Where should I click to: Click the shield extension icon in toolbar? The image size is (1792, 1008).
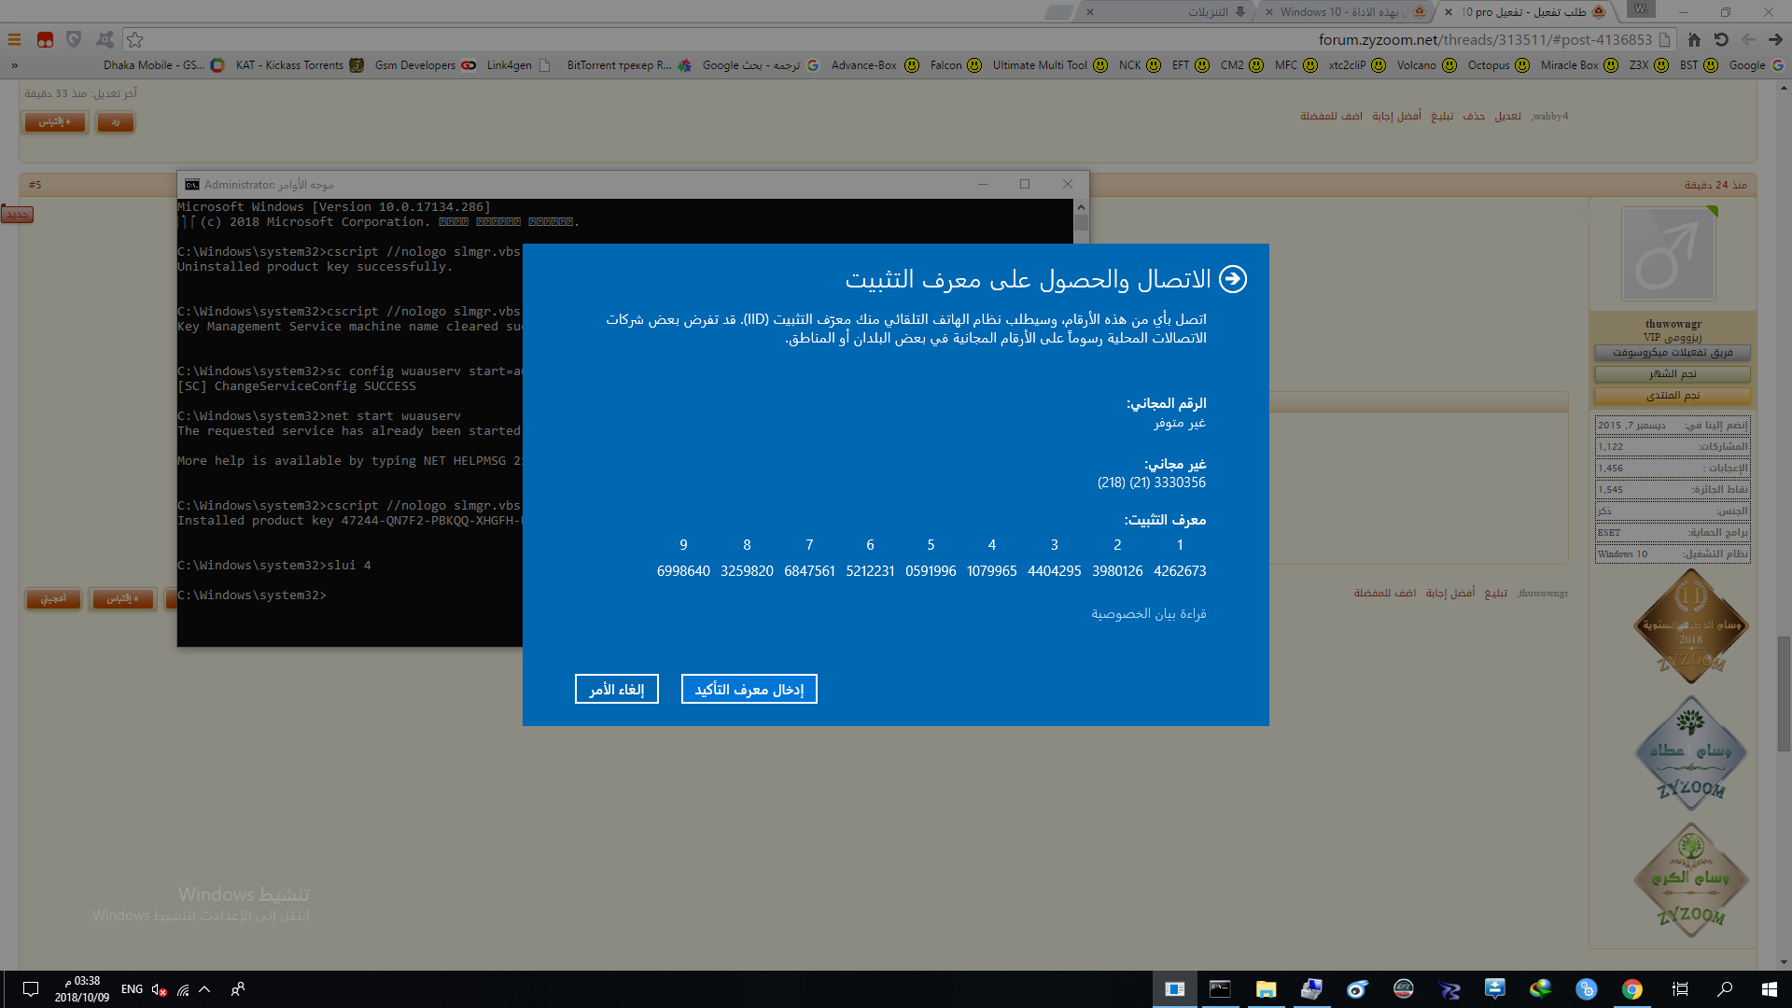click(74, 39)
